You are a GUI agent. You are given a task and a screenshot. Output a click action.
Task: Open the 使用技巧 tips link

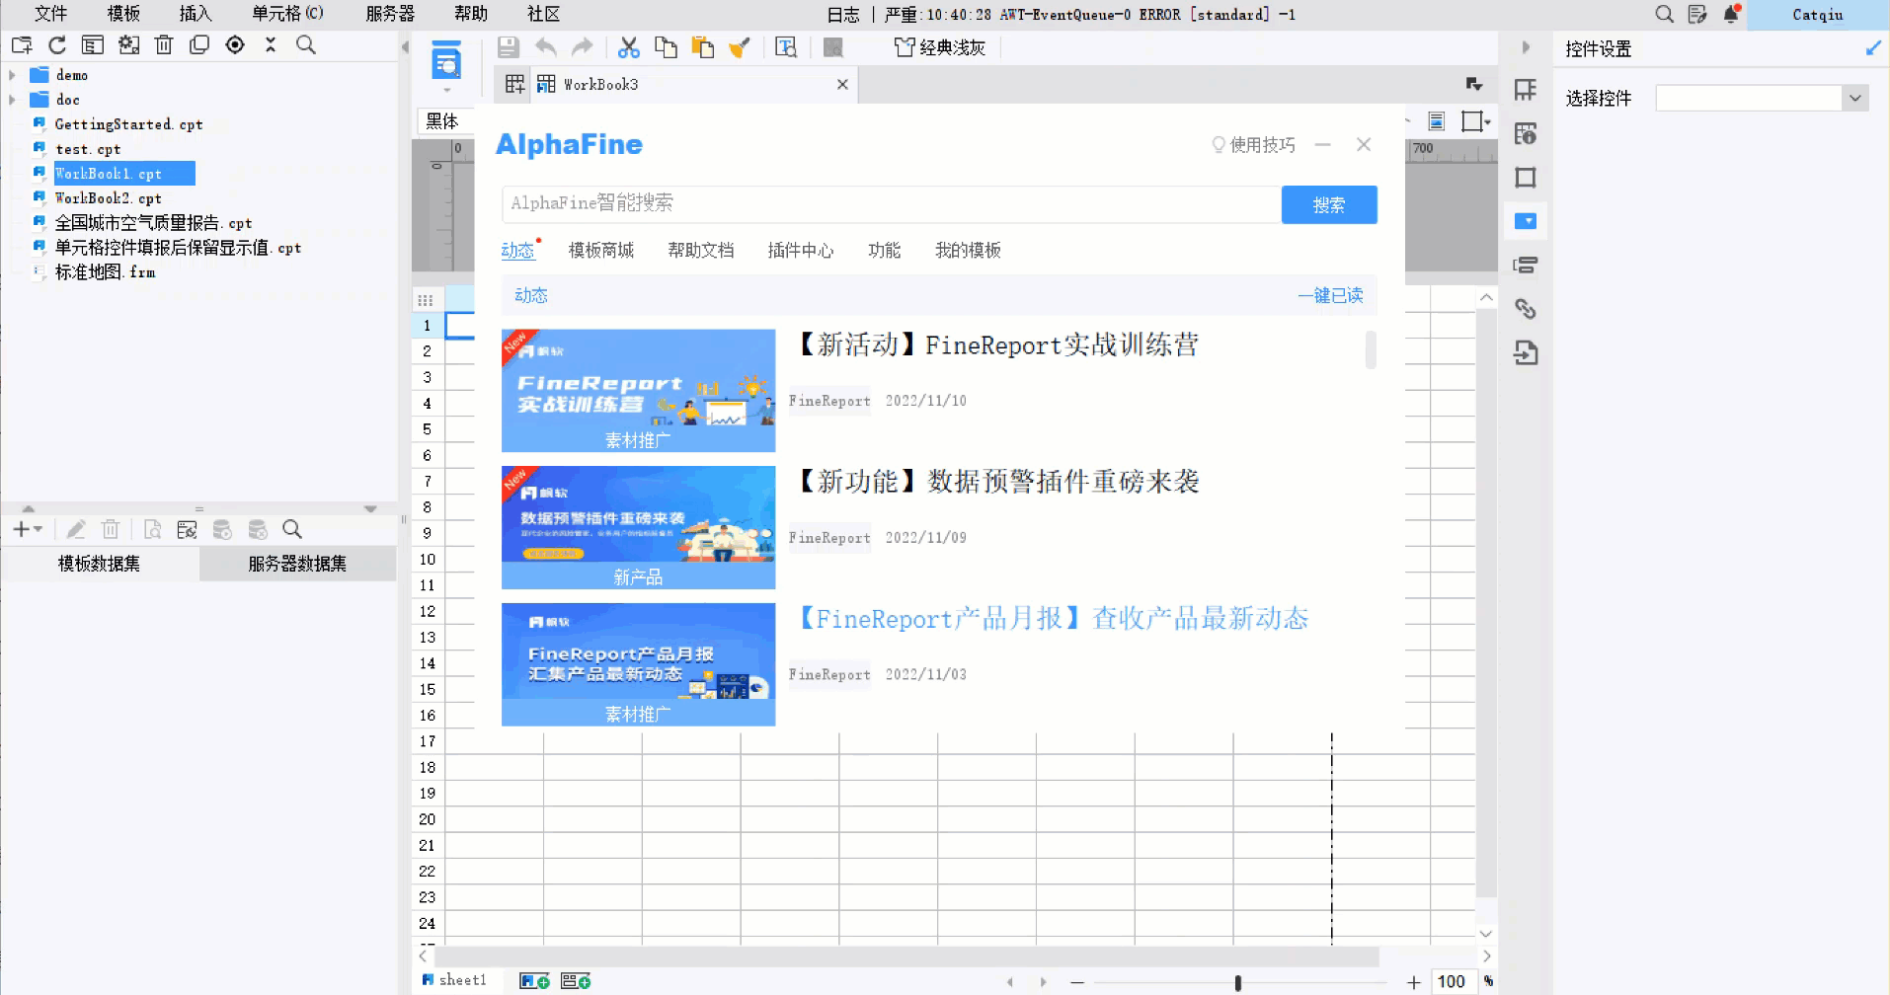[1253, 145]
